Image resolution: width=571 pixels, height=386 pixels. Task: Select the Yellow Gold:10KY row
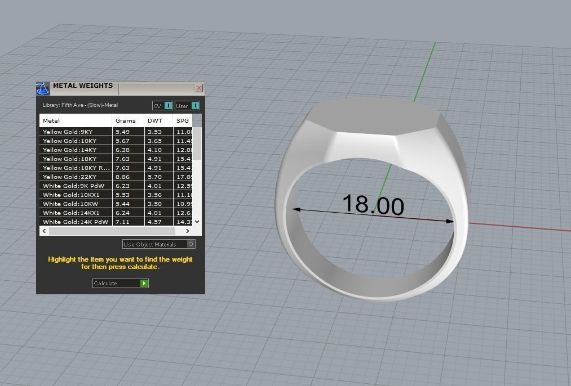pyautogui.click(x=116, y=141)
